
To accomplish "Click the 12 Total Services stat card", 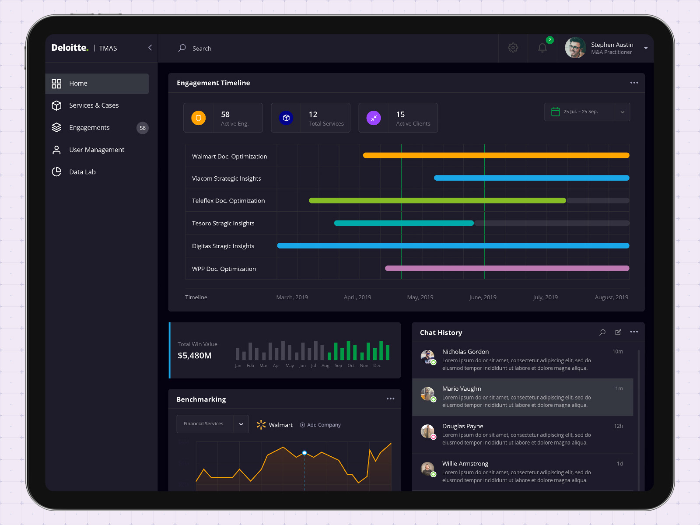I will coord(311,118).
